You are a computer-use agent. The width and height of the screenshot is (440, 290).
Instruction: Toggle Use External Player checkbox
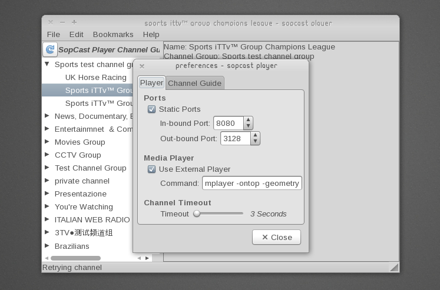[x=151, y=169]
